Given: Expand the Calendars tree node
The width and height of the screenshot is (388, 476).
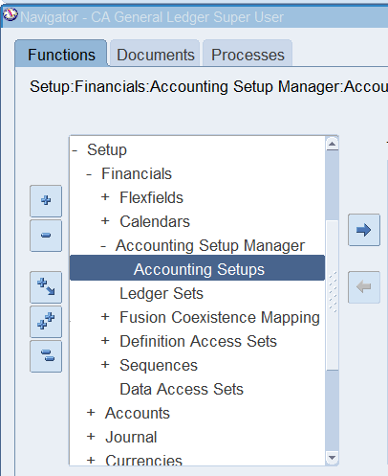Looking at the screenshot, I should (x=105, y=221).
